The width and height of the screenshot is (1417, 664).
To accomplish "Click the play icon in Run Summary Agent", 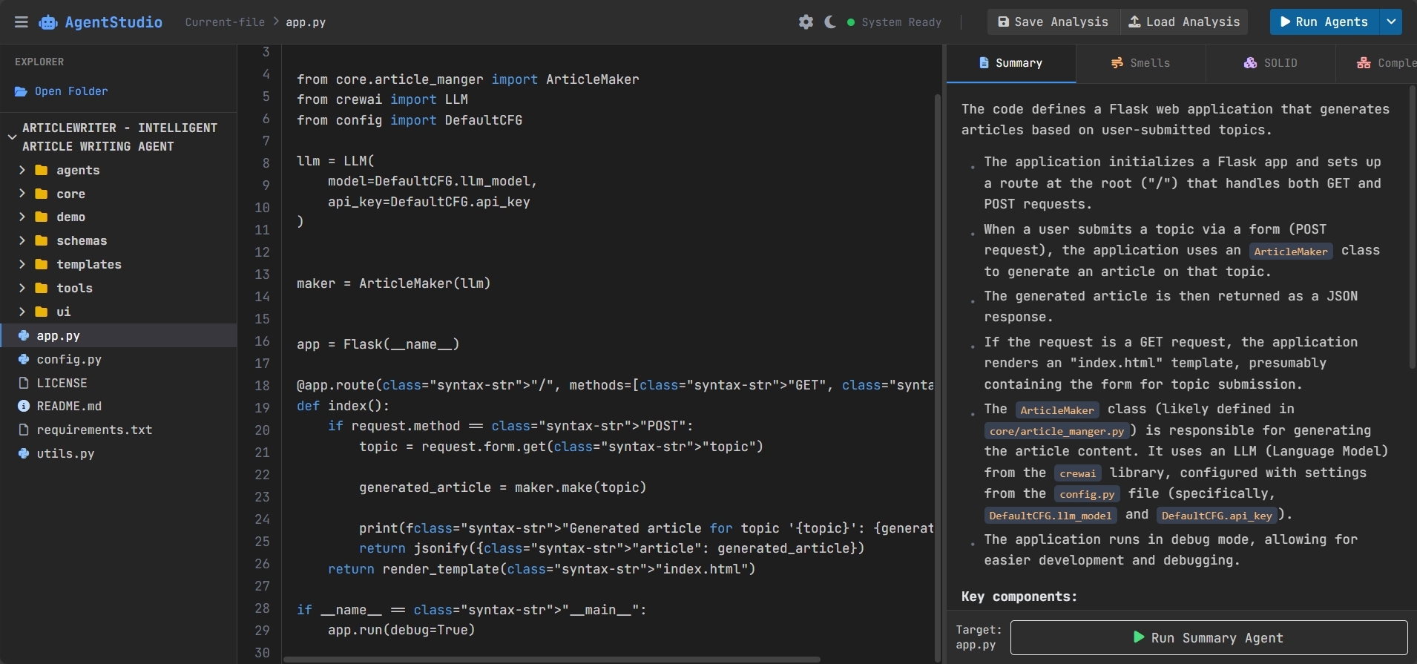I will point(1139,637).
